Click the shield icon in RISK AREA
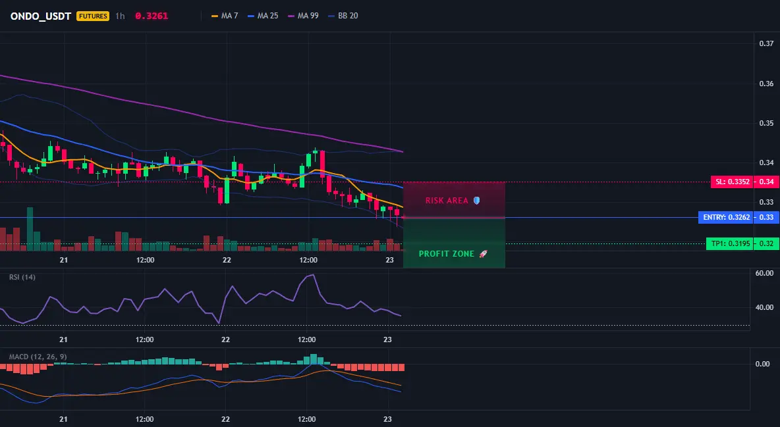This screenshot has width=780, height=427. [x=476, y=200]
